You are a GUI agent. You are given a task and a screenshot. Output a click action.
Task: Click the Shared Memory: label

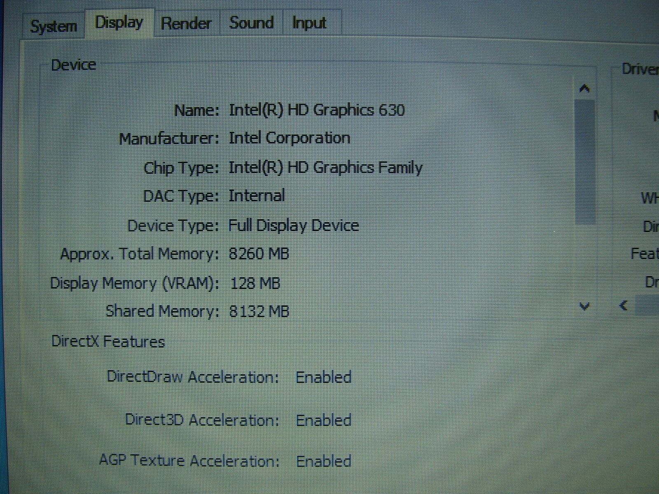point(162,311)
